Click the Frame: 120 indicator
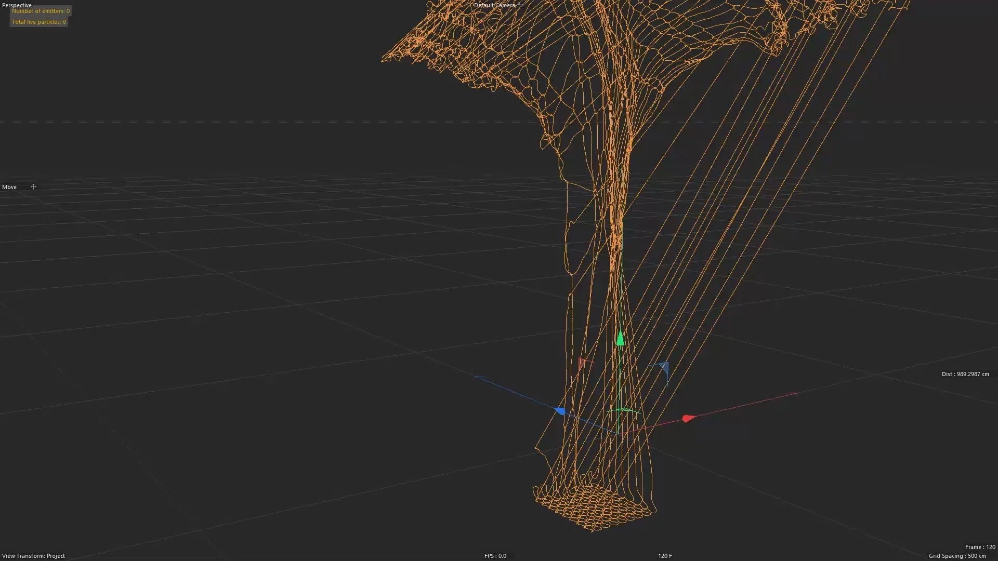This screenshot has height=561, width=998. [979, 547]
